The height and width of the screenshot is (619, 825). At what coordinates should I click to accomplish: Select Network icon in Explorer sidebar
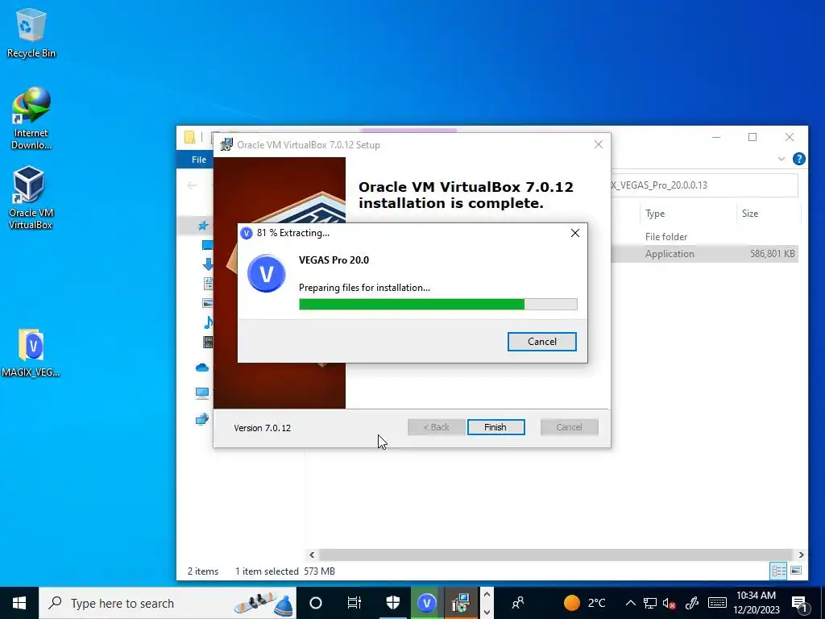coord(202,419)
